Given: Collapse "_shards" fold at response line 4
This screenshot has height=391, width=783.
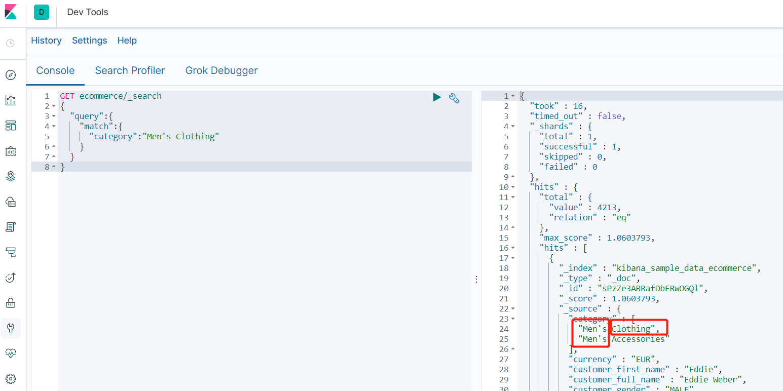Looking at the screenshot, I should [x=513, y=127].
